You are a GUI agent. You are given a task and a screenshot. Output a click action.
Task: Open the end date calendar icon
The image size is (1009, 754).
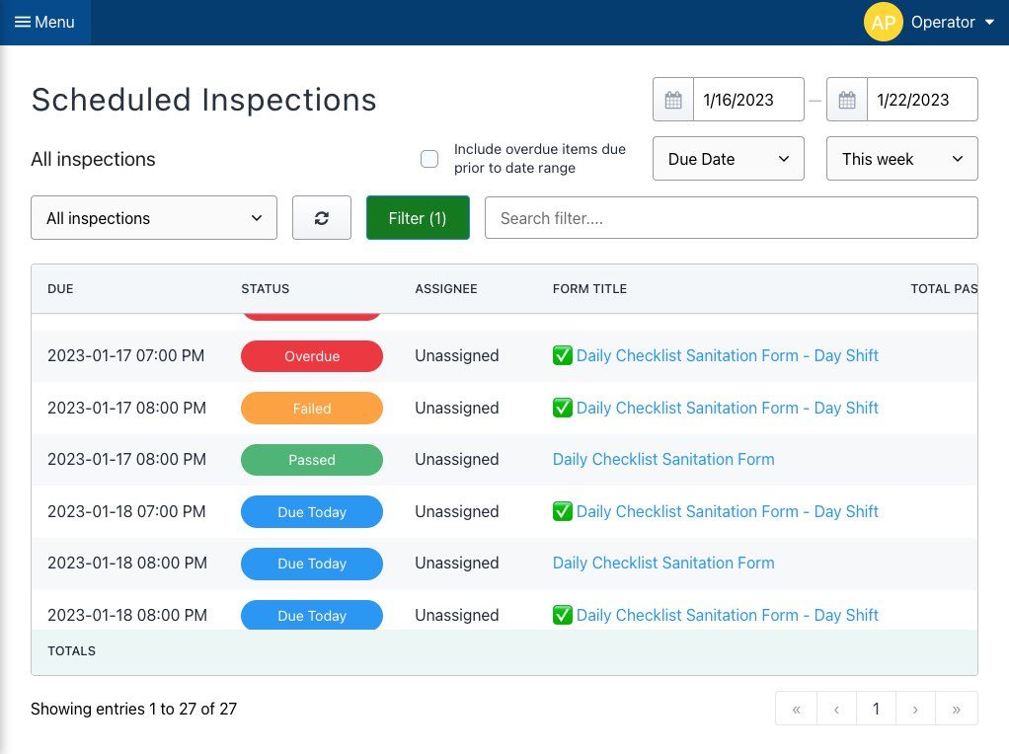[x=847, y=100]
